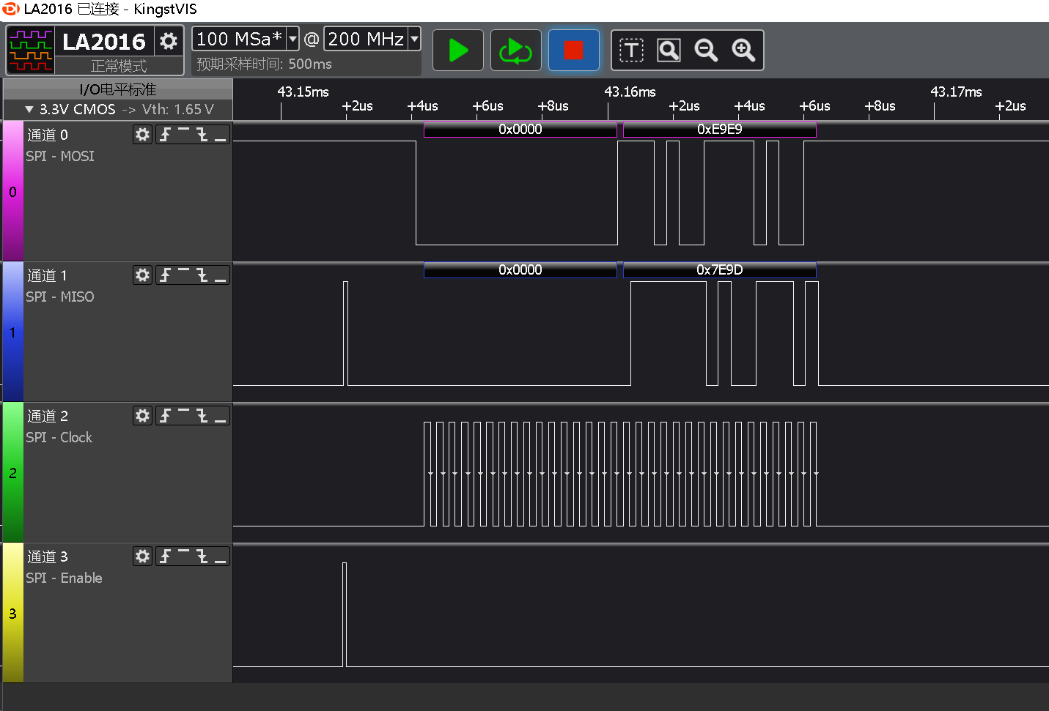The image size is (1049, 711).
Task: Open channel 0 MOSI settings gear
Action: click(x=142, y=134)
